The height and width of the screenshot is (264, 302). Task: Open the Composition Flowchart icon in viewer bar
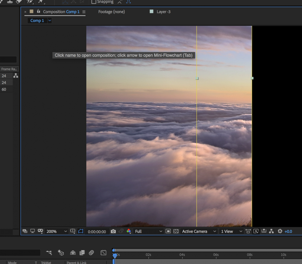[x=271, y=231]
